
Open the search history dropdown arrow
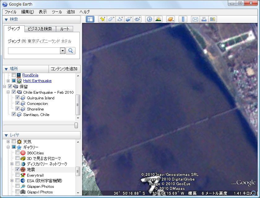point(63,51)
